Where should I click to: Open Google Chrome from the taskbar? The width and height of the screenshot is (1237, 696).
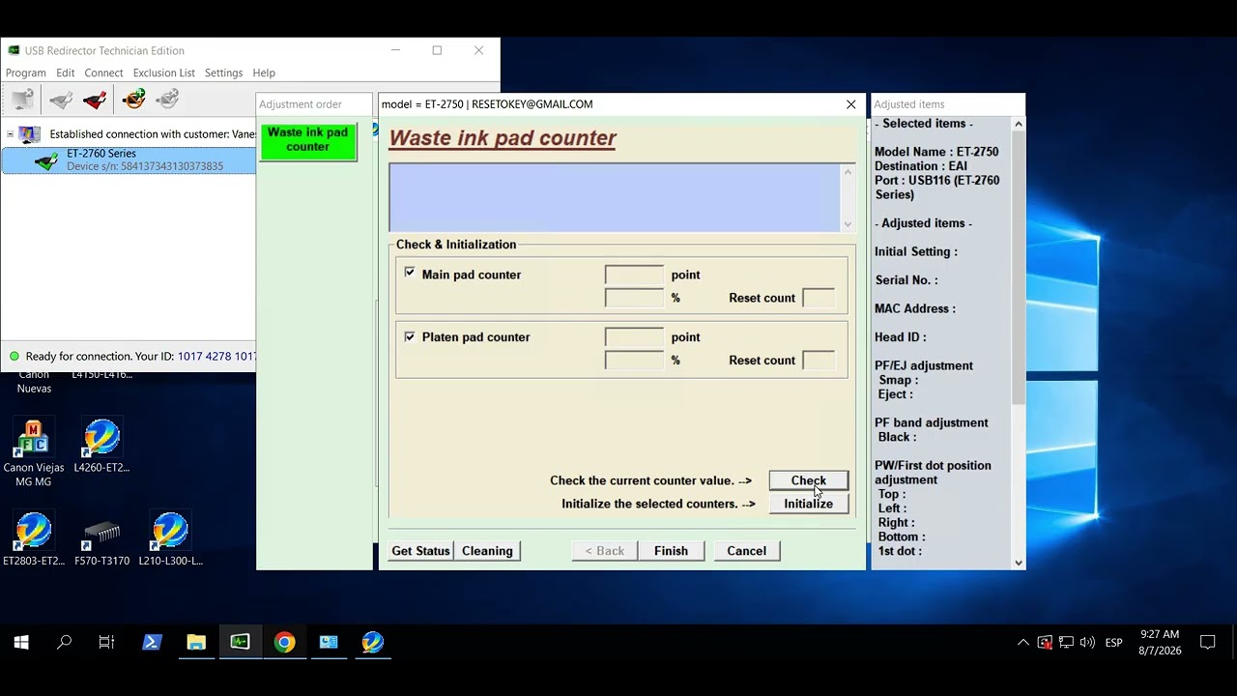[x=284, y=642]
